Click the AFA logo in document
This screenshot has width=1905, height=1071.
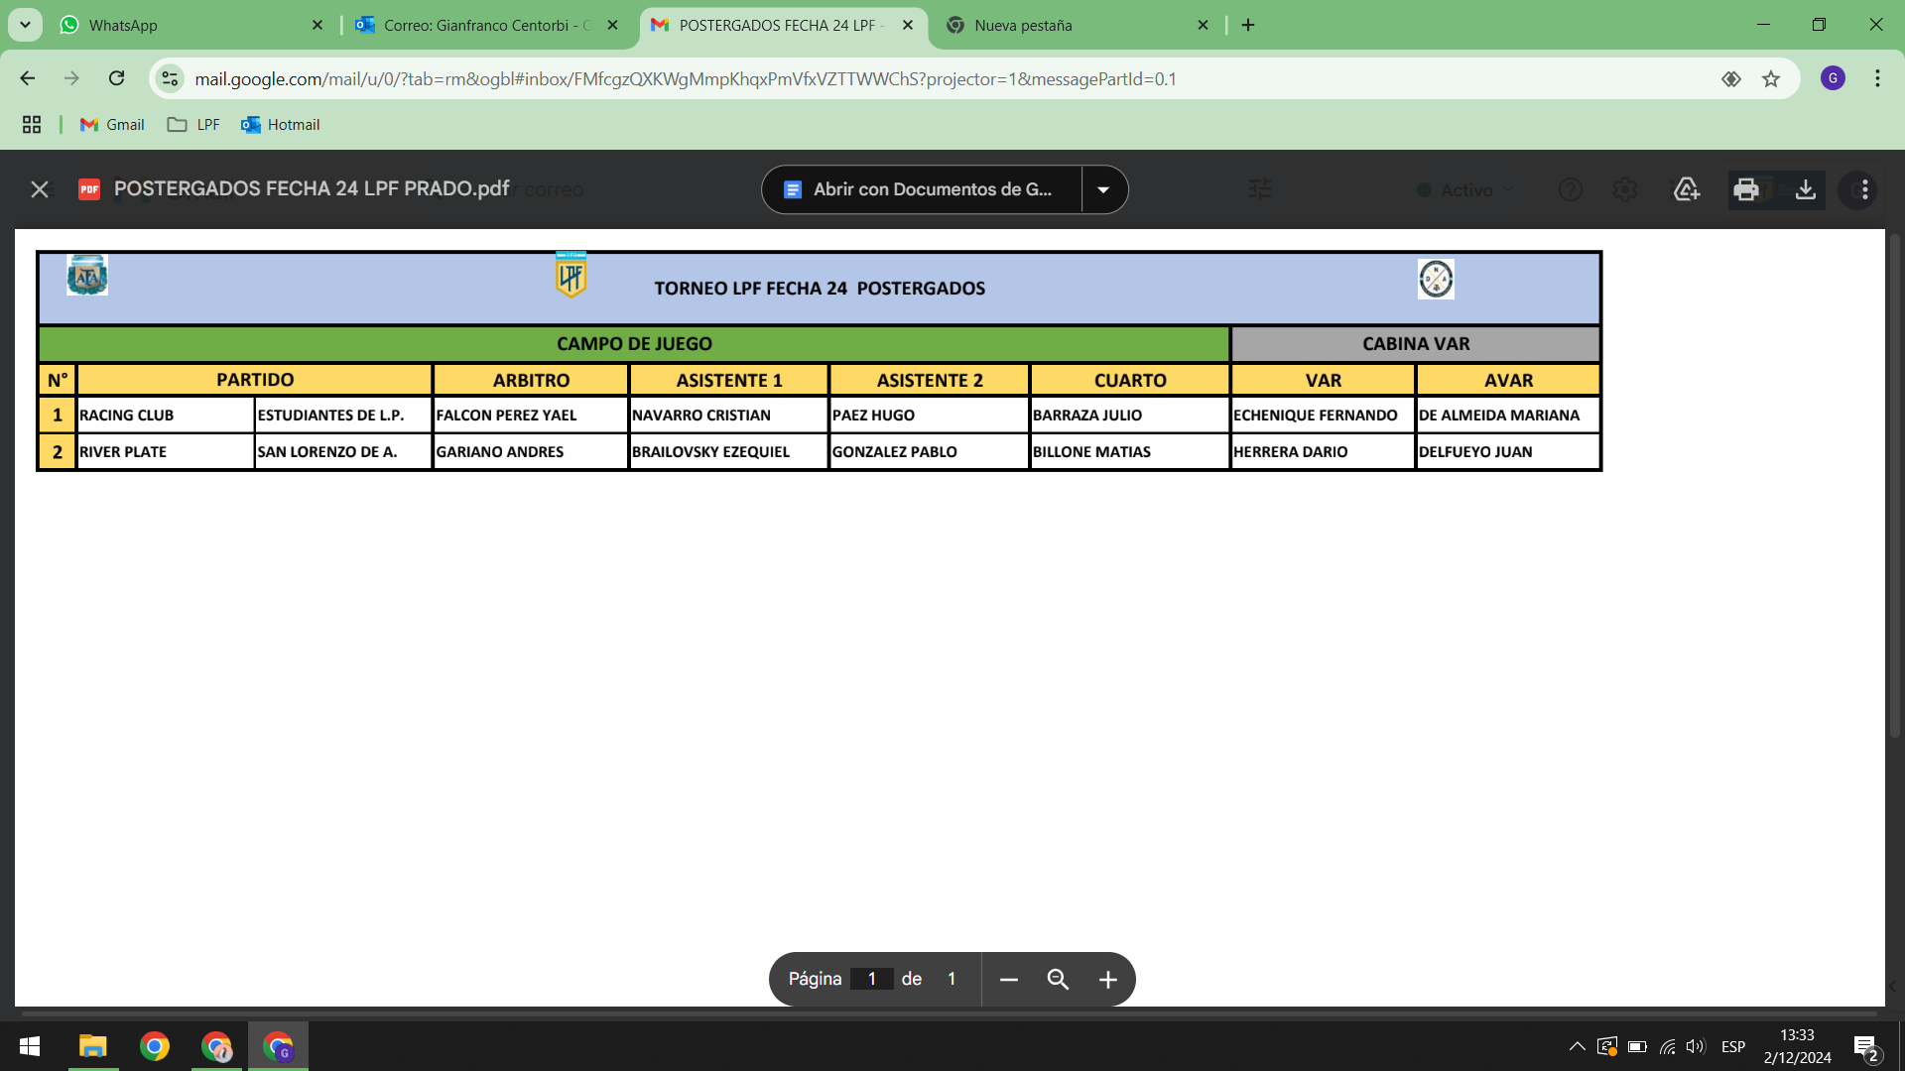[x=87, y=276]
